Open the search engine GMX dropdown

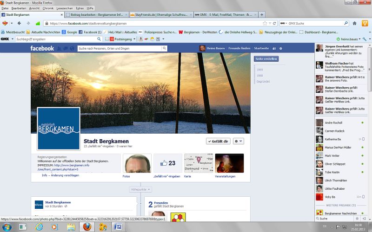(284, 23)
